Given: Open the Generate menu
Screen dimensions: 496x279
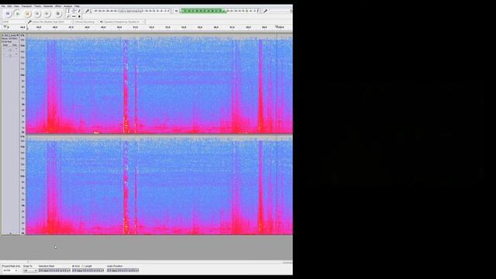Looking at the screenshot, I should click(x=48, y=6).
